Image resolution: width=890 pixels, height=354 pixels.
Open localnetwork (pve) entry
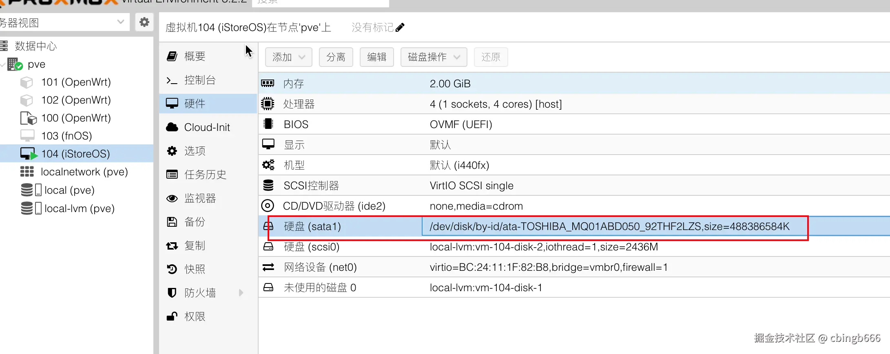click(x=84, y=172)
